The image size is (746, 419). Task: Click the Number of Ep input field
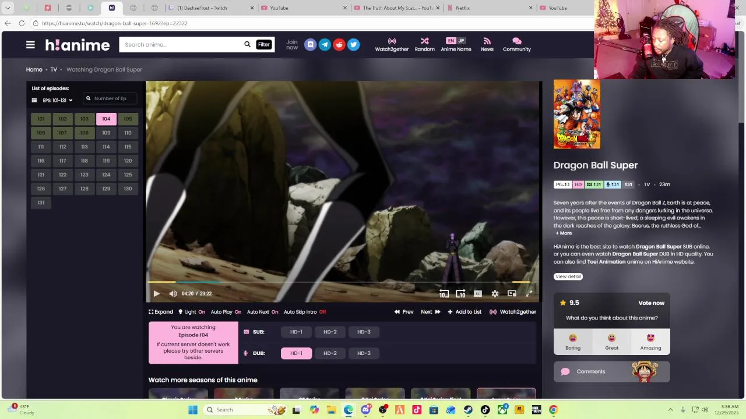110,98
